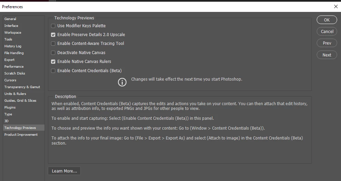Select the Interface preferences category
The image size is (341, 181).
click(24, 26)
